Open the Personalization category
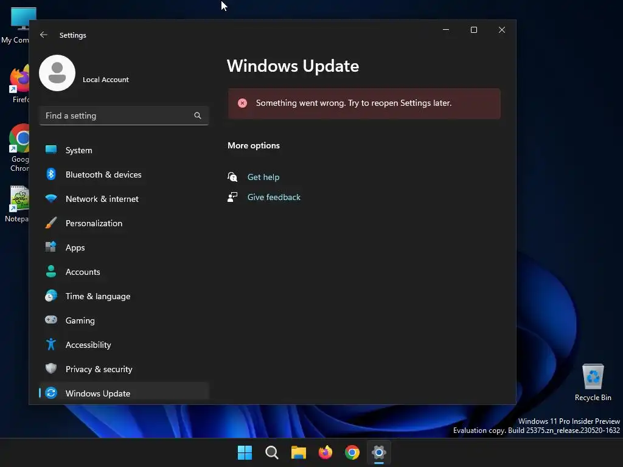The image size is (623, 467). 124,223
